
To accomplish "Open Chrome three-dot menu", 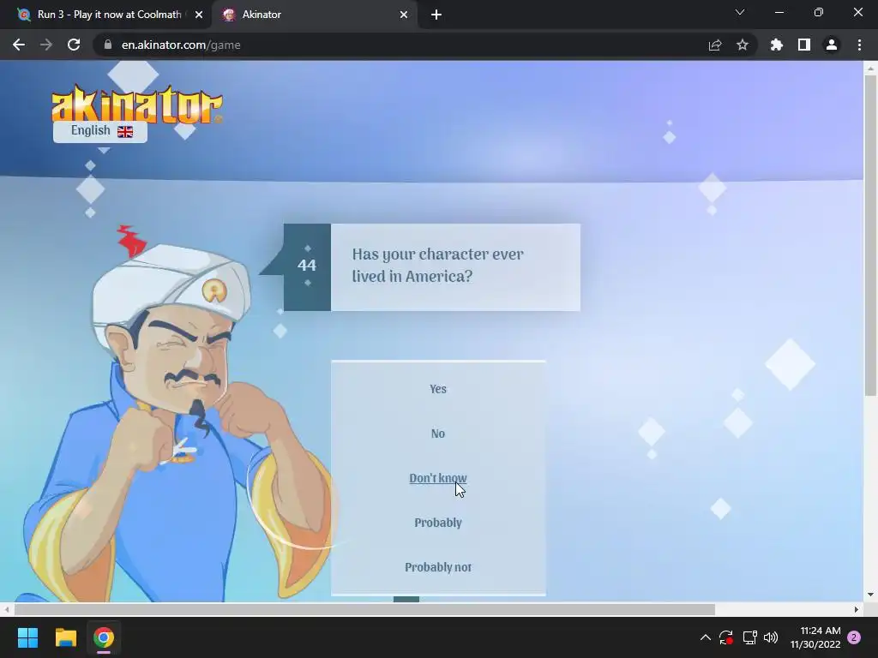I will click(859, 45).
